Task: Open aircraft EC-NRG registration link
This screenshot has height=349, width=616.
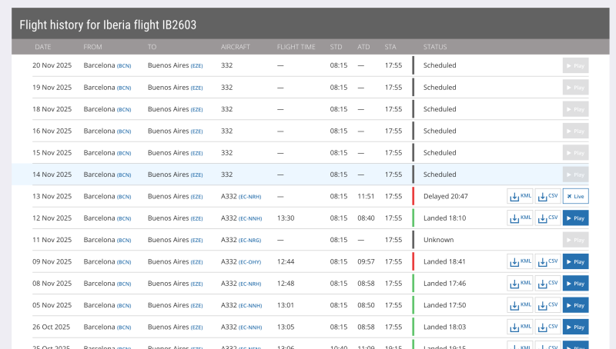Action: click(x=249, y=241)
